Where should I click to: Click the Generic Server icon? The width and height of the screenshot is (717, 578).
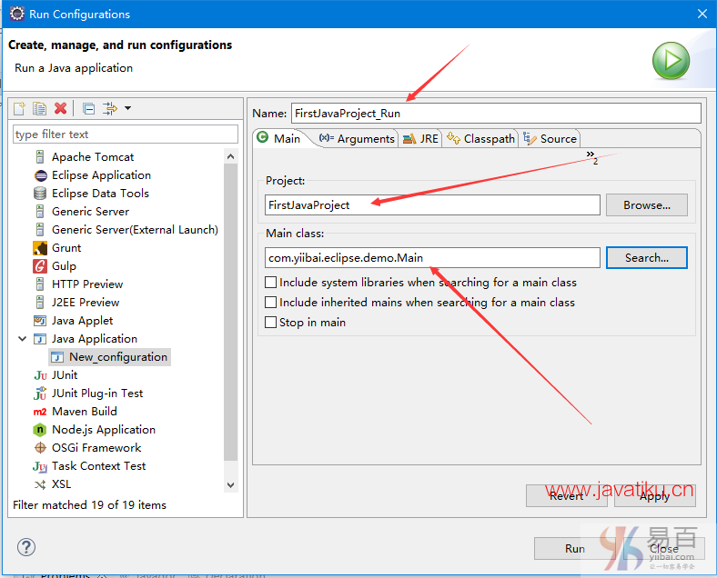point(40,212)
